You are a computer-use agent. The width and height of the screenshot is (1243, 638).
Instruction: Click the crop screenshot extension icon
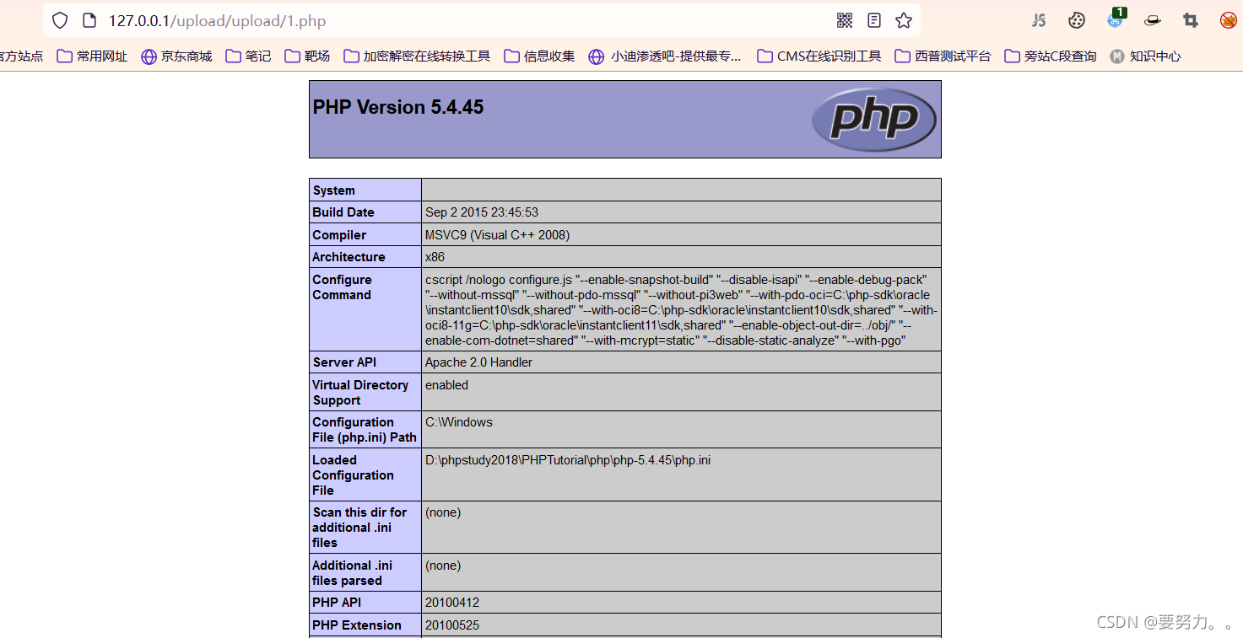click(1191, 20)
